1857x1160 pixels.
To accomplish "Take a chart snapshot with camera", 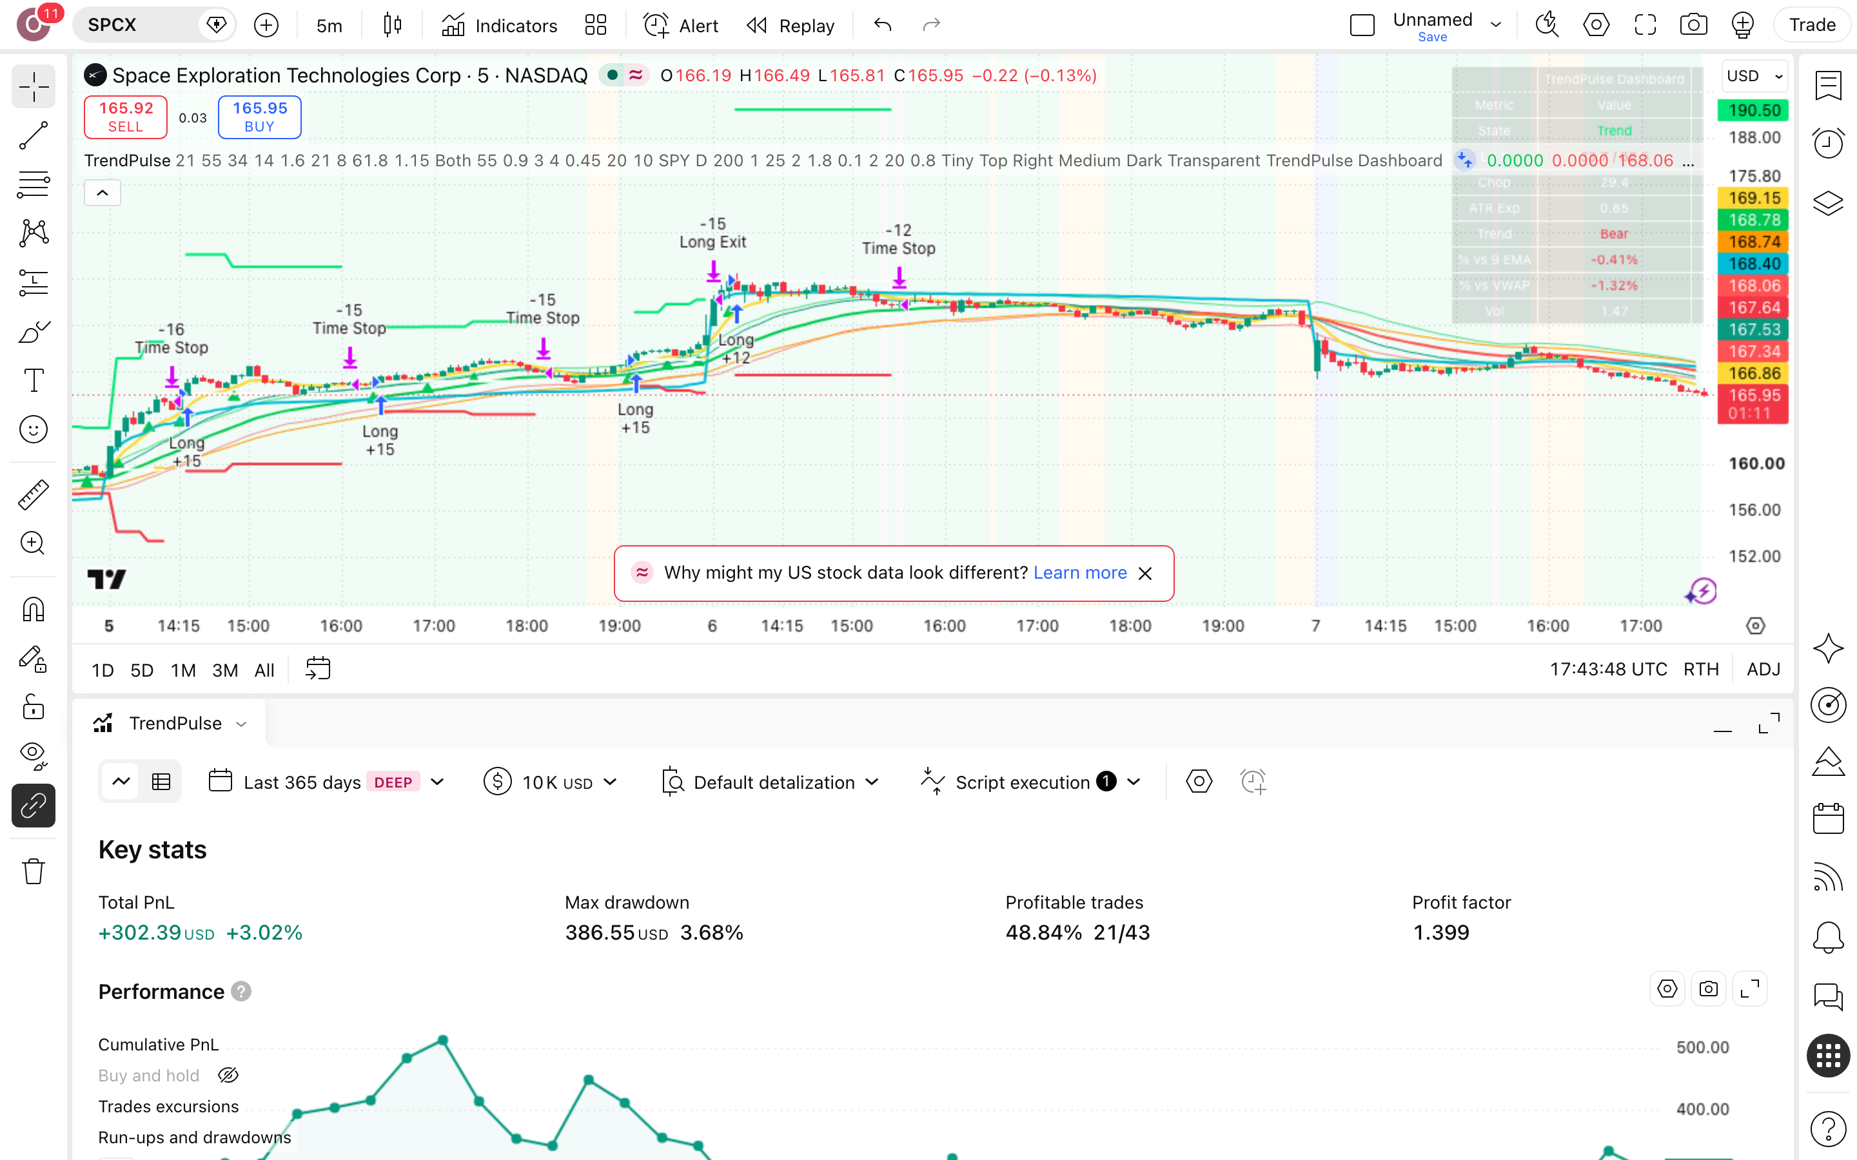I will point(1694,25).
